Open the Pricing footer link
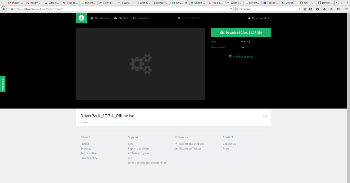The width and height of the screenshot is (350, 183). click(x=85, y=144)
